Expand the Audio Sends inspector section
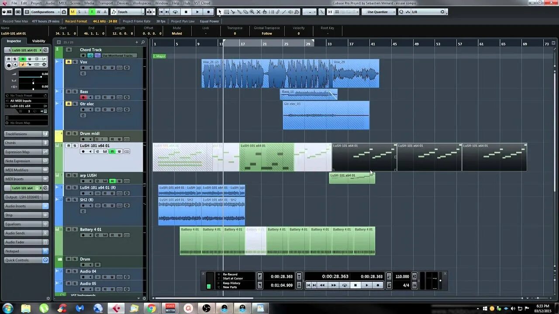The width and height of the screenshot is (559, 314). pyautogui.click(x=26, y=233)
